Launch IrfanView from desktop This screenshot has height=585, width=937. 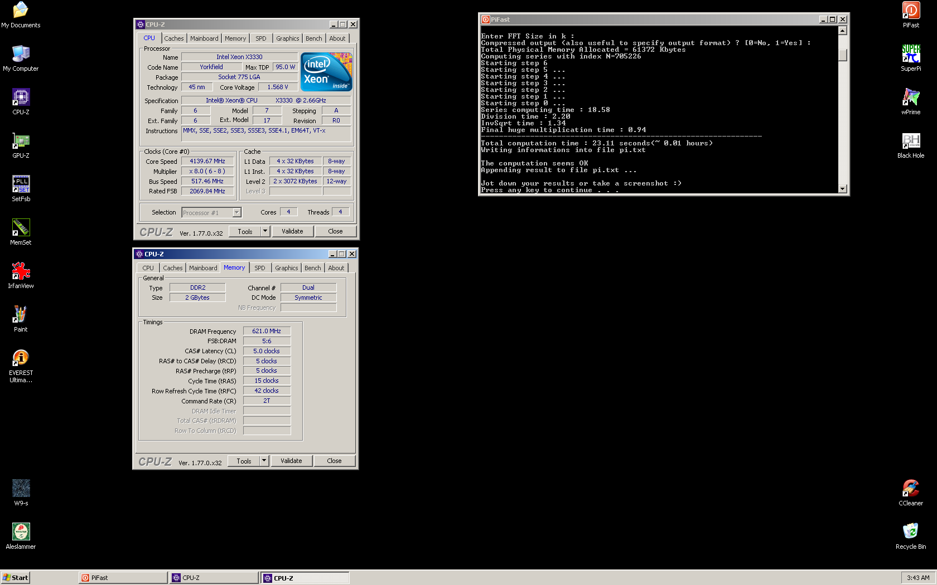click(x=21, y=275)
